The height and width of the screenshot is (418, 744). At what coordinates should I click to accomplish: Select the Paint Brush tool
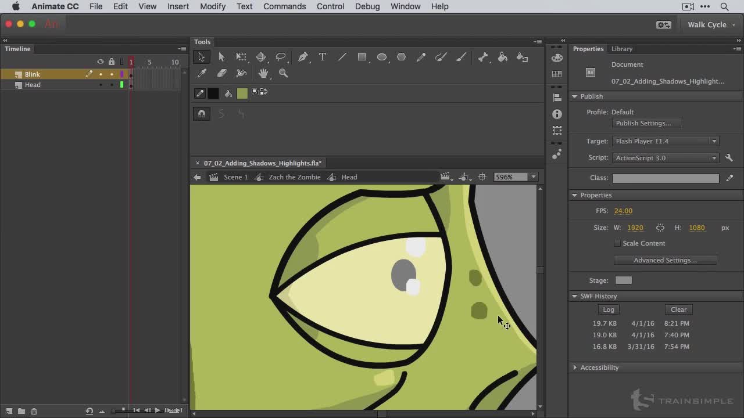tap(441, 57)
